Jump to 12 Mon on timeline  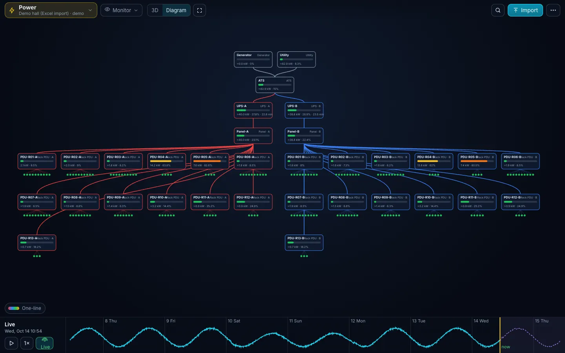tap(358, 321)
